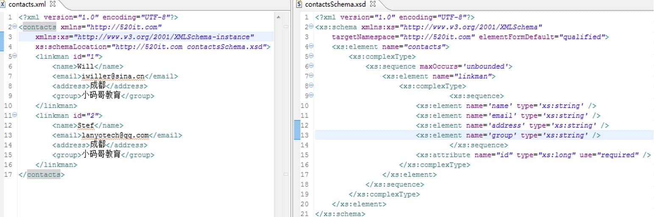654x217 pixels.
Task: Click the schema file icon on contactsSchema.xsd tab
Action: click(299, 4)
